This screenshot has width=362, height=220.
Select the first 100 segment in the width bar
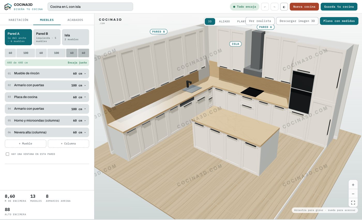tap(26, 53)
